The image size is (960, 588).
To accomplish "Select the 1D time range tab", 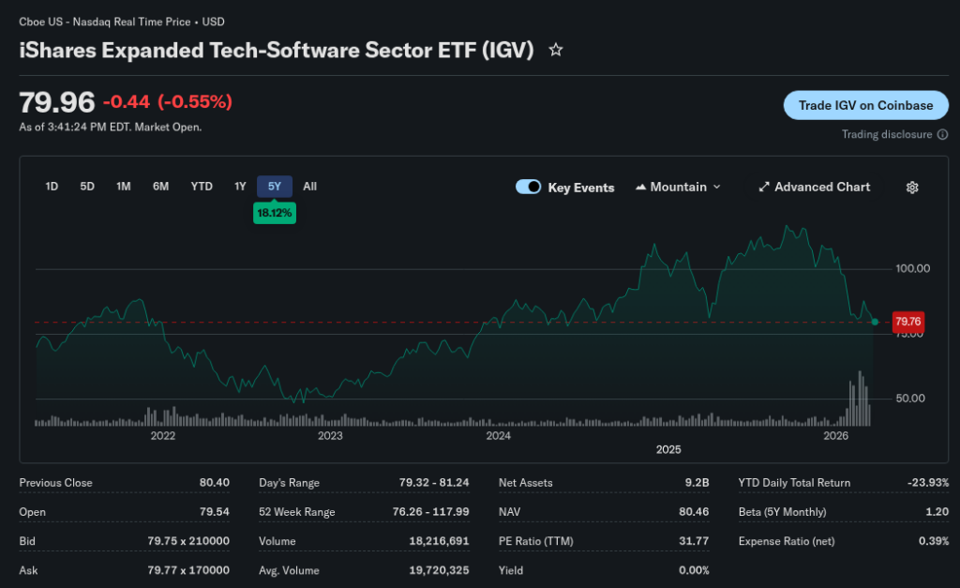I will [52, 187].
